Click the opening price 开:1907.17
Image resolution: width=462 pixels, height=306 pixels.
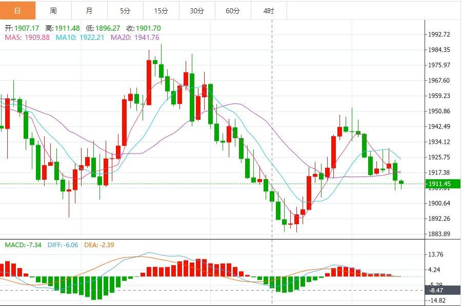pyautogui.click(x=22, y=28)
